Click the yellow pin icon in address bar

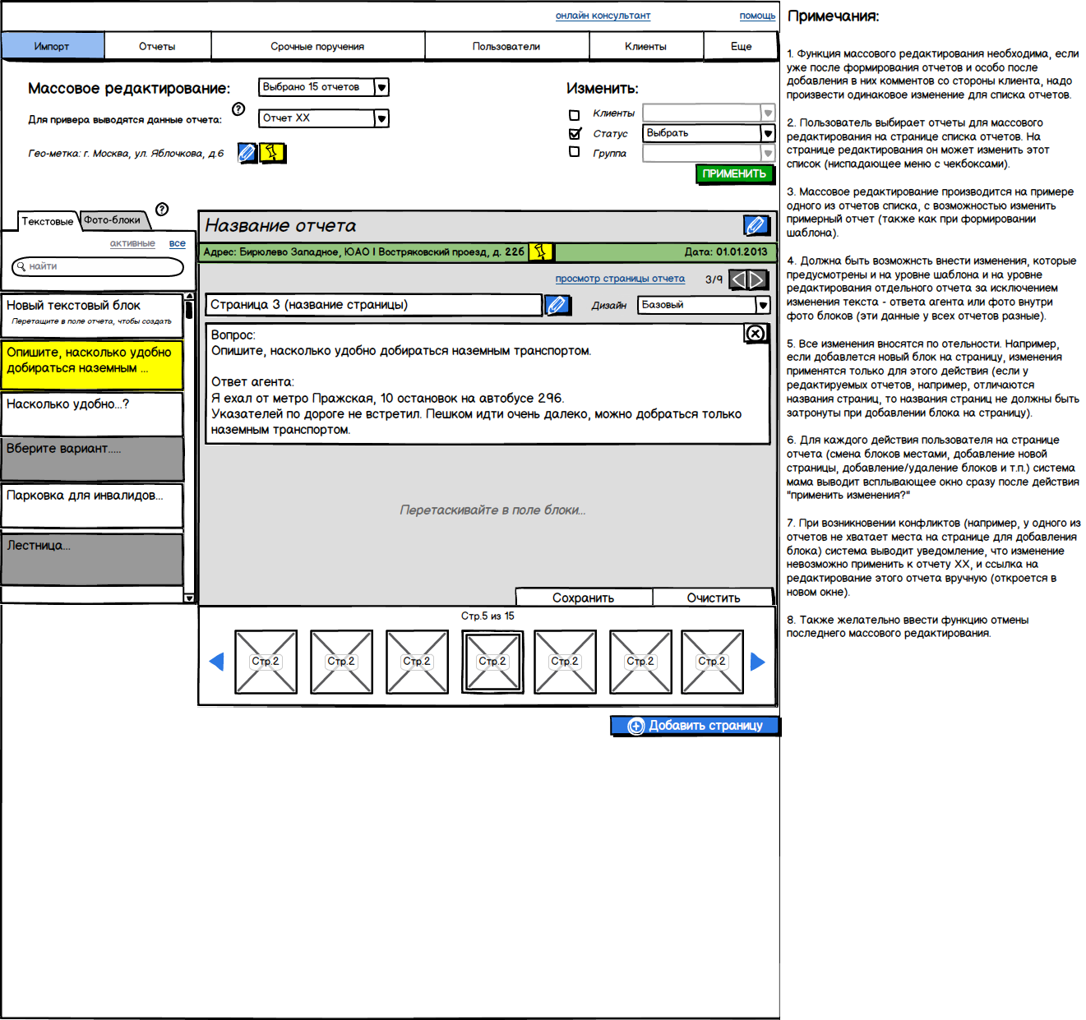pyautogui.click(x=540, y=252)
